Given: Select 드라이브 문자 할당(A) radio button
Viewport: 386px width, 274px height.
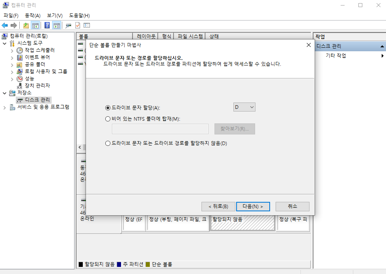Looking at the screenshot, I should pos(108,108).
